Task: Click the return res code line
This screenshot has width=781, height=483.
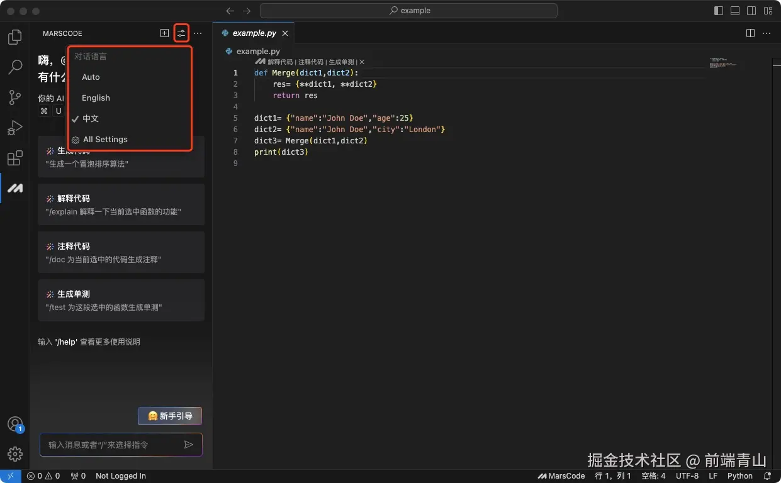Action: (295, 96)
